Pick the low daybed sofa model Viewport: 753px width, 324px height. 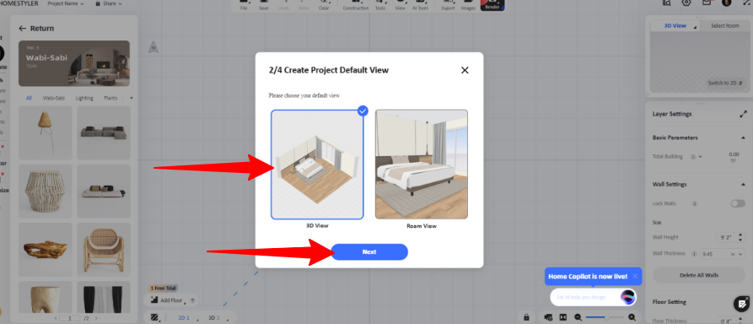[104, 192]
